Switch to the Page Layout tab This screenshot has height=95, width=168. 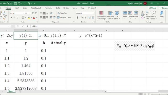click(36, 8)
